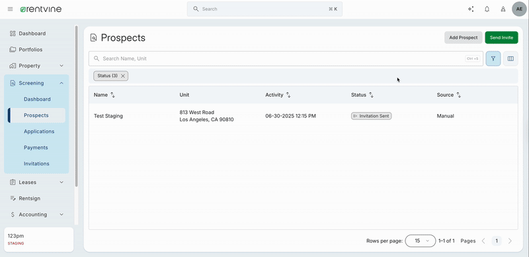Sort by the Name column
Viewport: 529px width, 257px height.
click(x=112, y=95)
